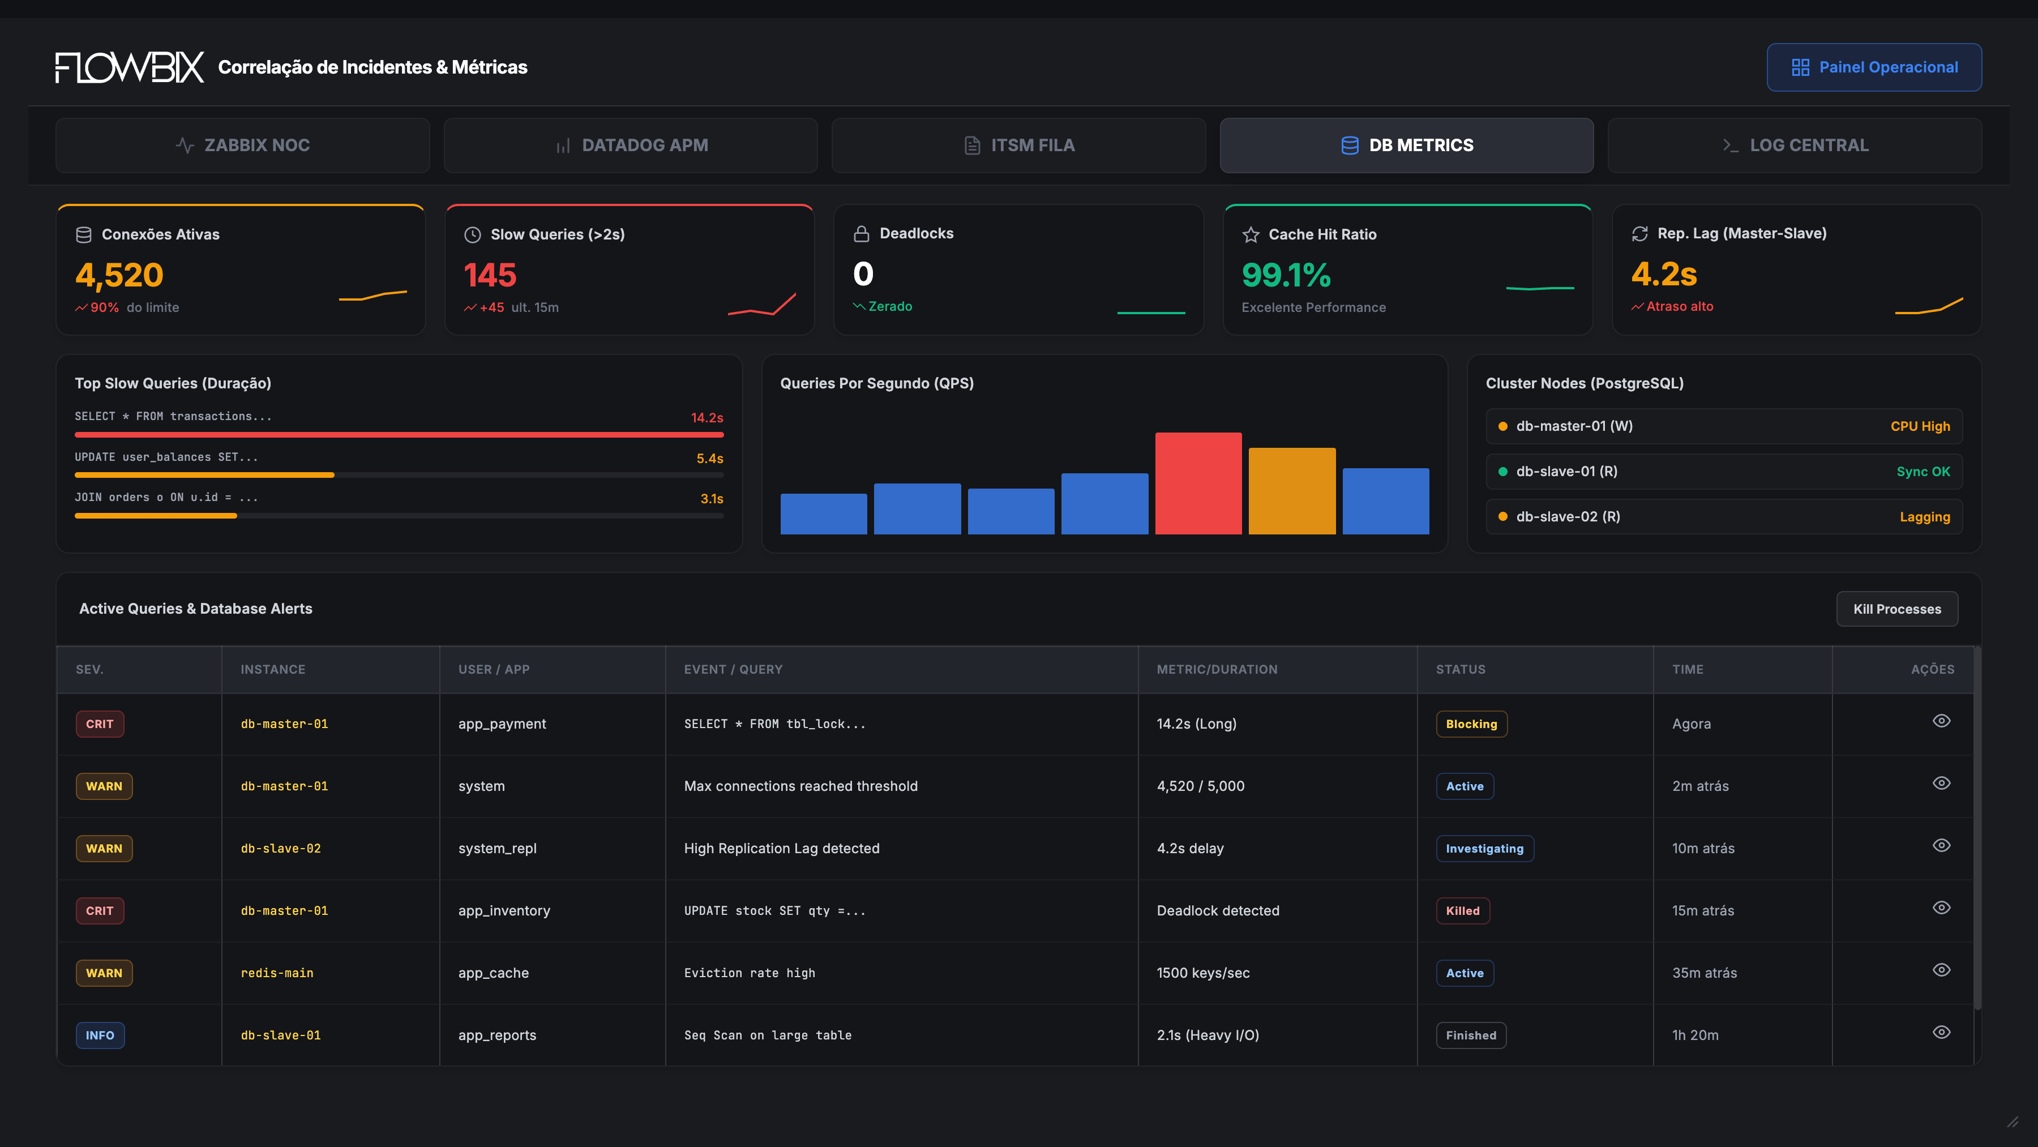Click the lock icon beside Deadlocks
The height and width of the screenshot is (1147, 2038).
862,234
